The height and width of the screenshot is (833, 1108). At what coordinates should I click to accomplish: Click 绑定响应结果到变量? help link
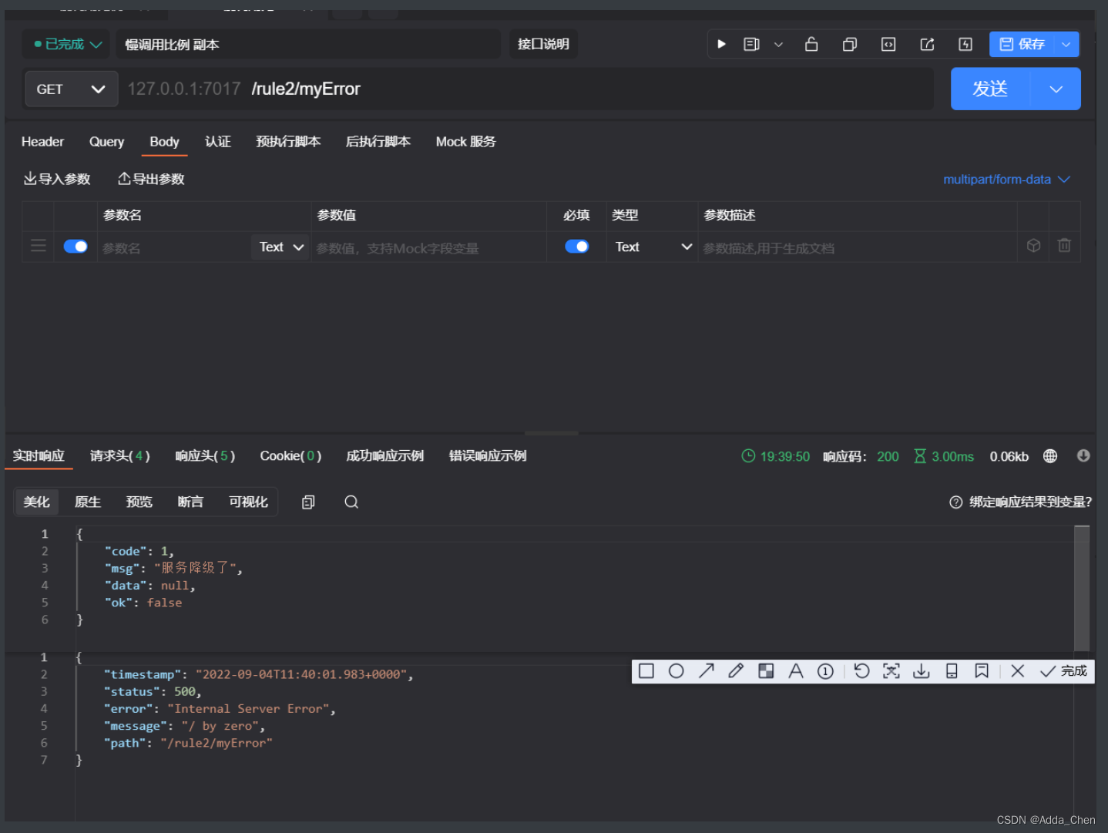tap(1020, 502)
